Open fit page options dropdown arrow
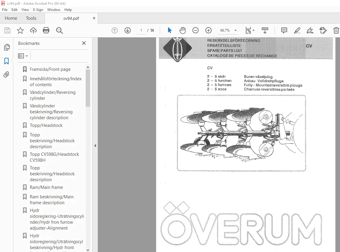The width and height of the screenshot is (340, 252). 253,30
